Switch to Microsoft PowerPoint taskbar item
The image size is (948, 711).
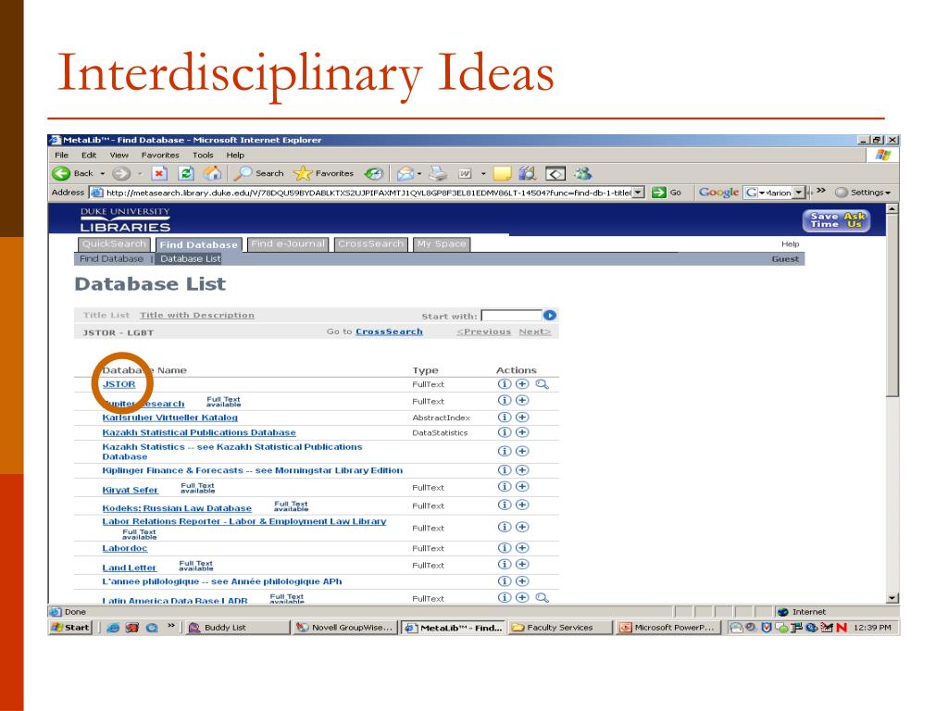pos(667,628)
